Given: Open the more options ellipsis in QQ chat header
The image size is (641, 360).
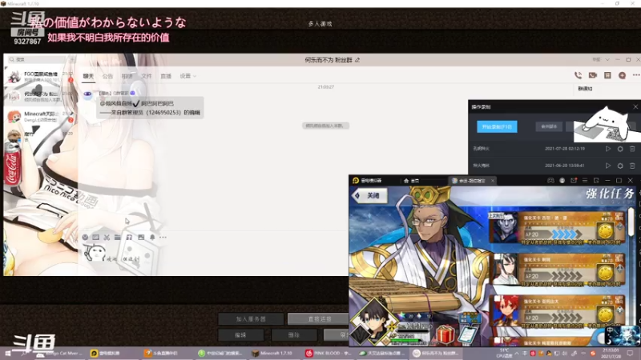Looking at the screenshot, I should pos(636,75).
